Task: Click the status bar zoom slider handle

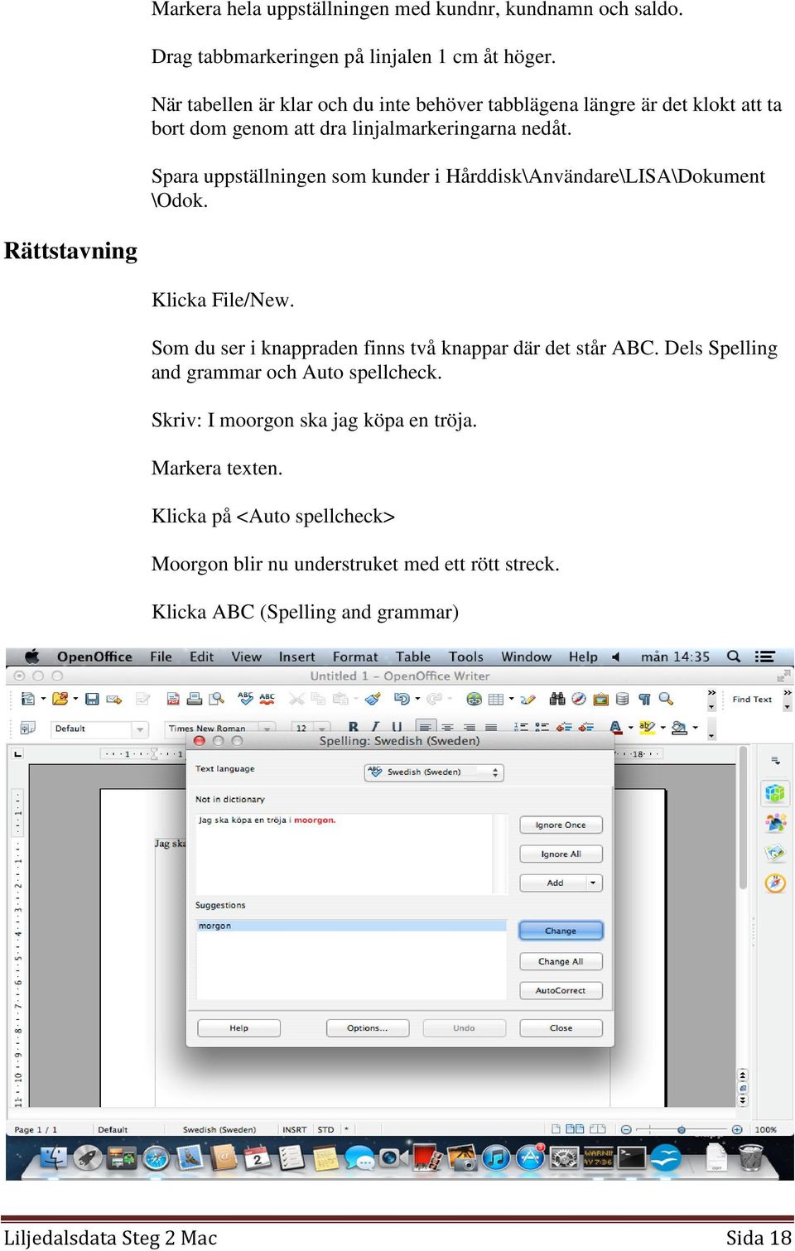Action: coord(681,1129)
